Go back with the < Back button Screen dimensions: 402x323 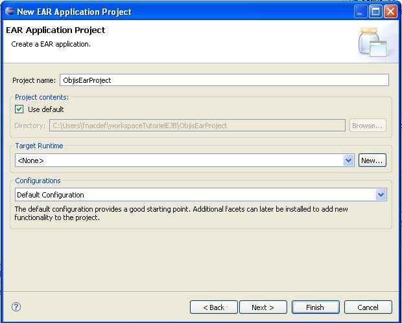[213, 307]
